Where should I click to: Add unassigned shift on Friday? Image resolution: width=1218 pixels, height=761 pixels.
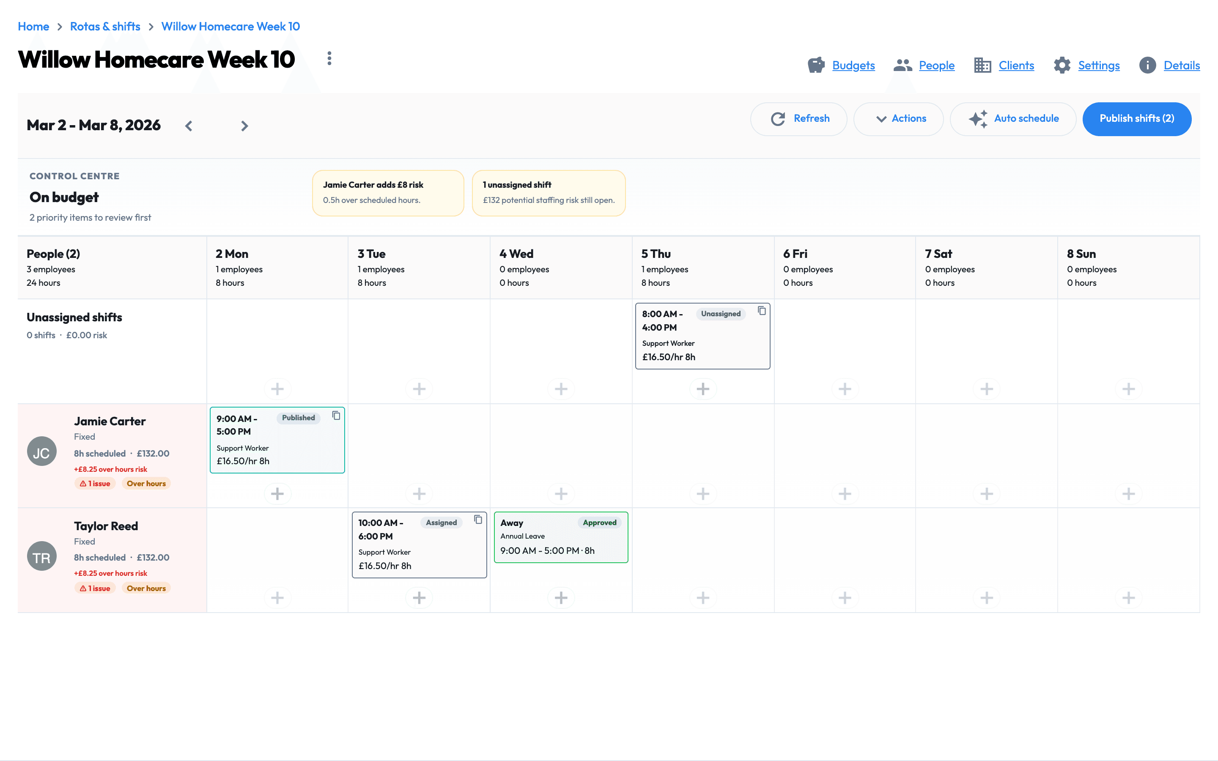point(845,389)
